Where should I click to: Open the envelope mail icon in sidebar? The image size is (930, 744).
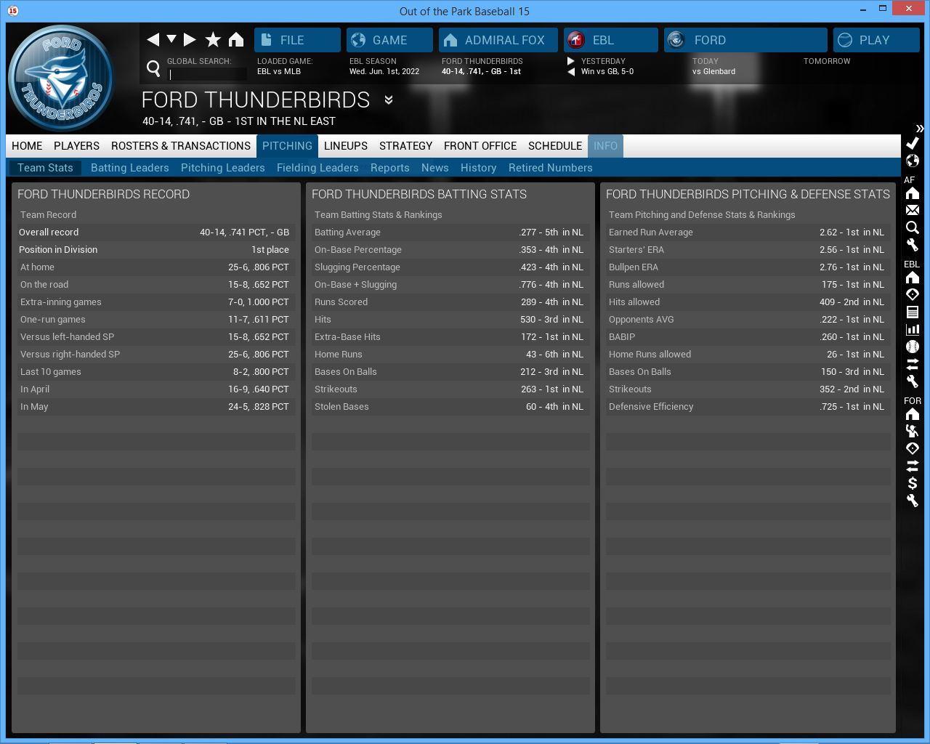(x=913, y=210)
